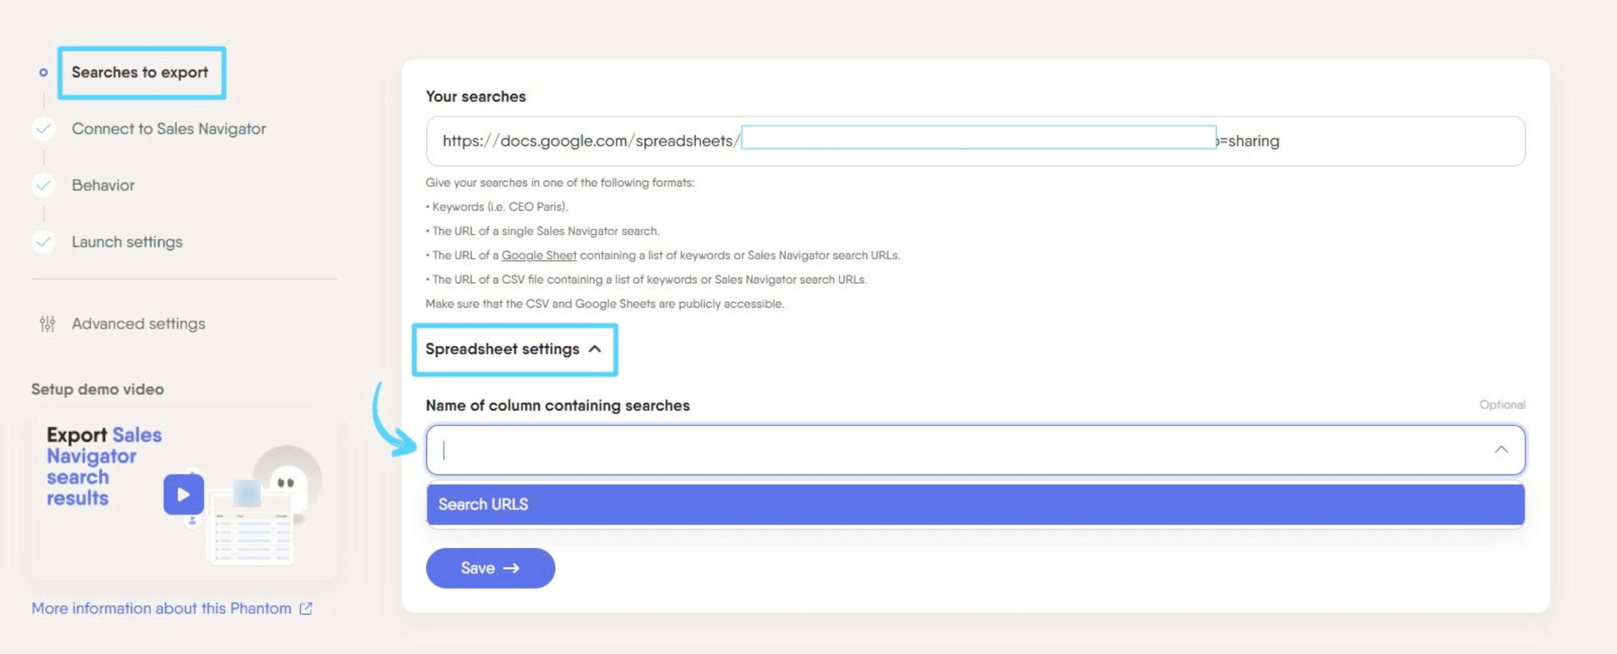Click the checkmark icon next to Behavior
The image size is (1617, 654).
click(43, 185)
